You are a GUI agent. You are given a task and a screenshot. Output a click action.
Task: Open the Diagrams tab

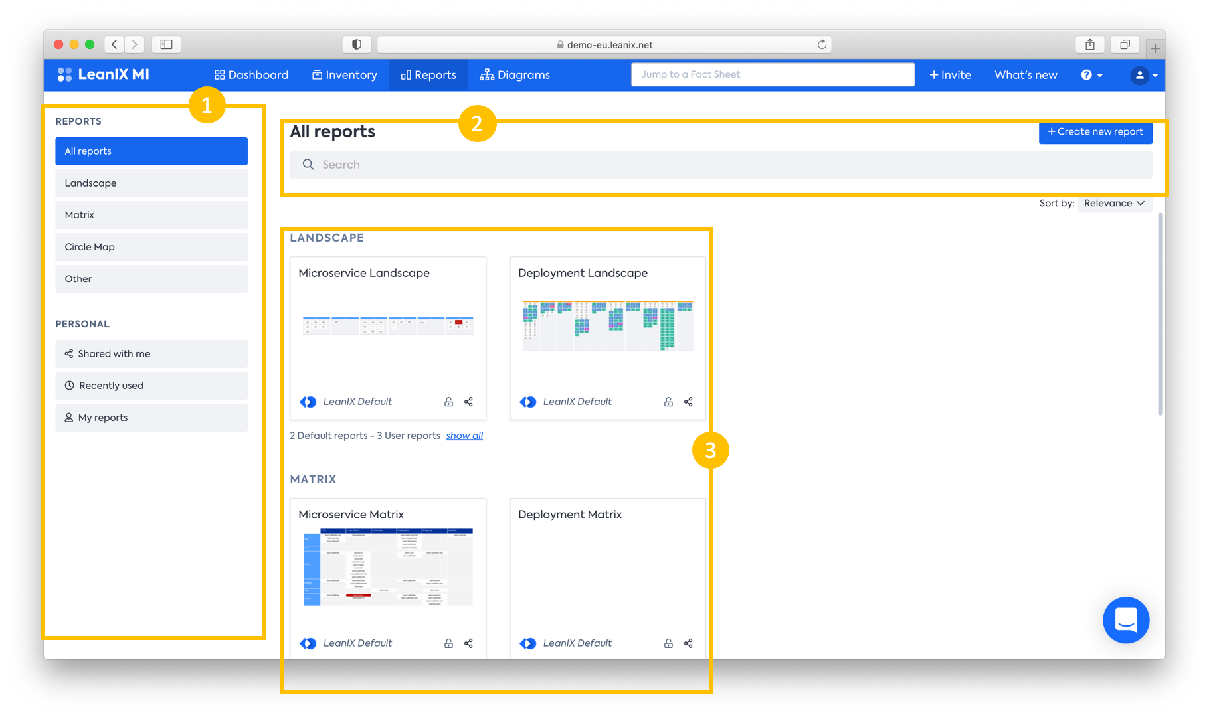[x=515, y=75]
